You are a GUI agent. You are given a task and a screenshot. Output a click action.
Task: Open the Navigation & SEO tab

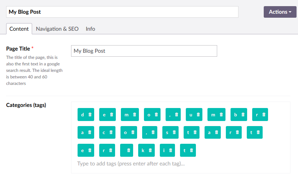pyautogui.click(x=57, y=29)
